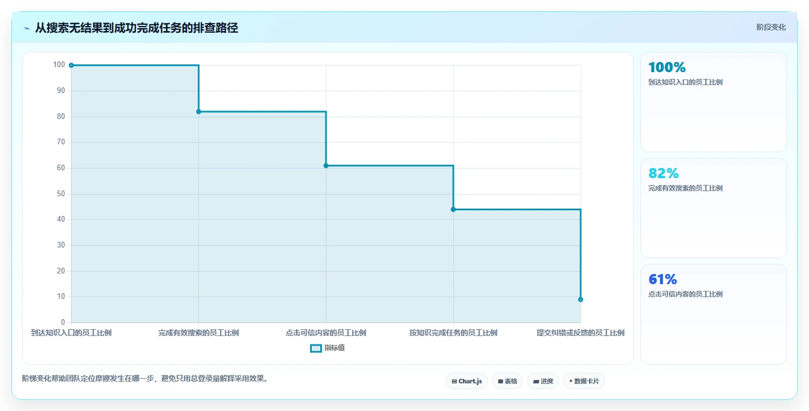Click the 进度 tag chip
The height and width of the screenshot is (411, 809).
pyautogui.click(x=543, y=381)
